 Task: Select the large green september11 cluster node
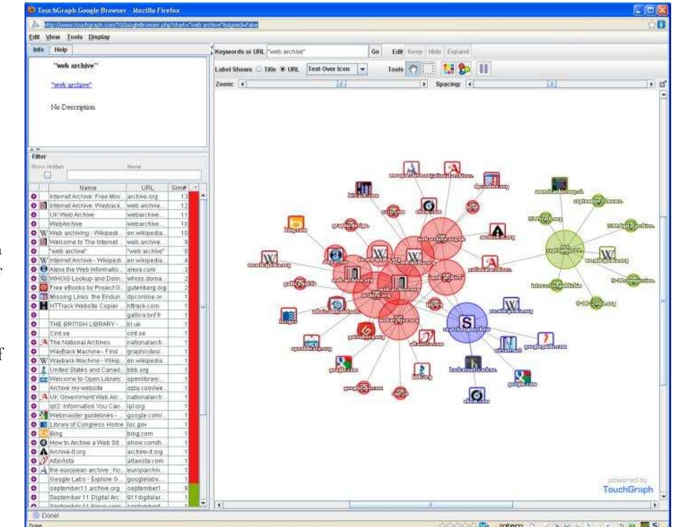tap(565, 249)
